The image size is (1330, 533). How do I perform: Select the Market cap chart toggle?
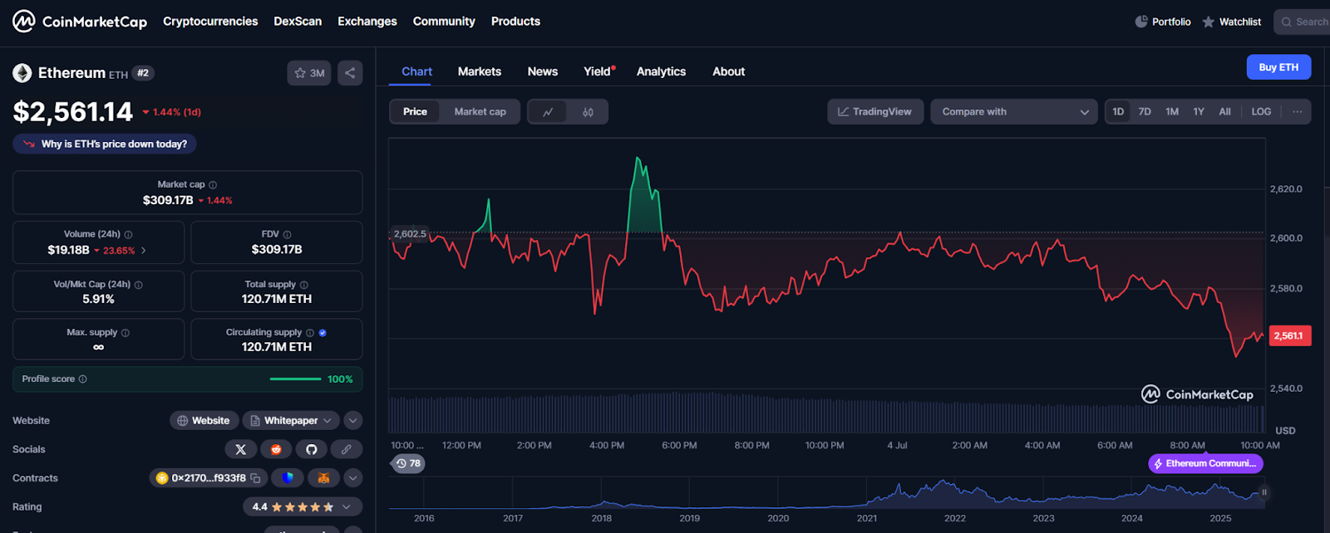pyautogui.click(x=480, y=112)
